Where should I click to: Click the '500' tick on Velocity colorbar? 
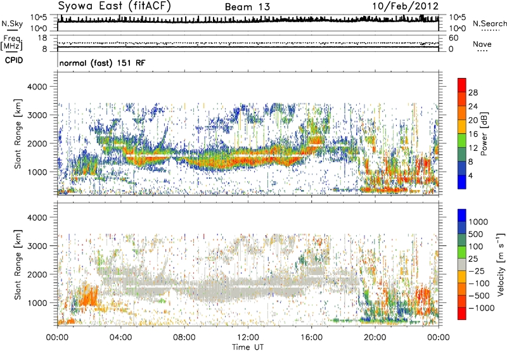(x=475, y=234)
